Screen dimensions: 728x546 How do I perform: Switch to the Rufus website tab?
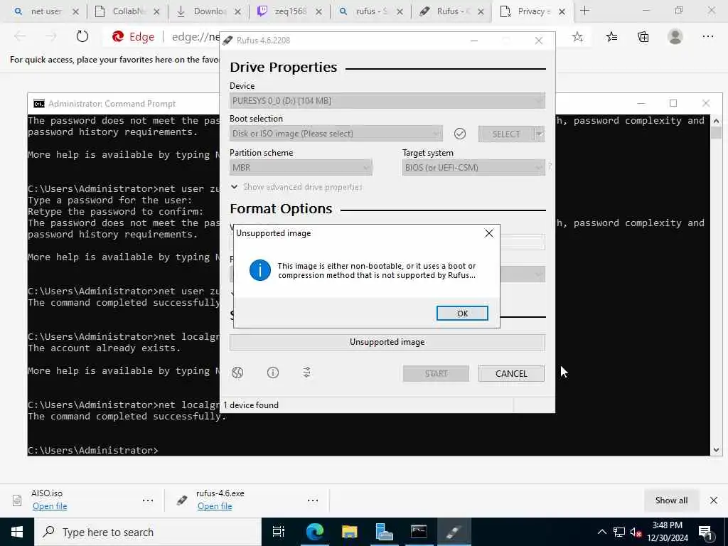(451, 11)
